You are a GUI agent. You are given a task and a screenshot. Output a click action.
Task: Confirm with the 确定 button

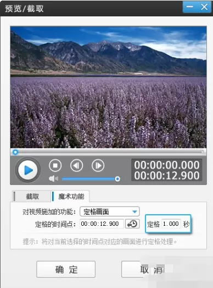point(66,269)
